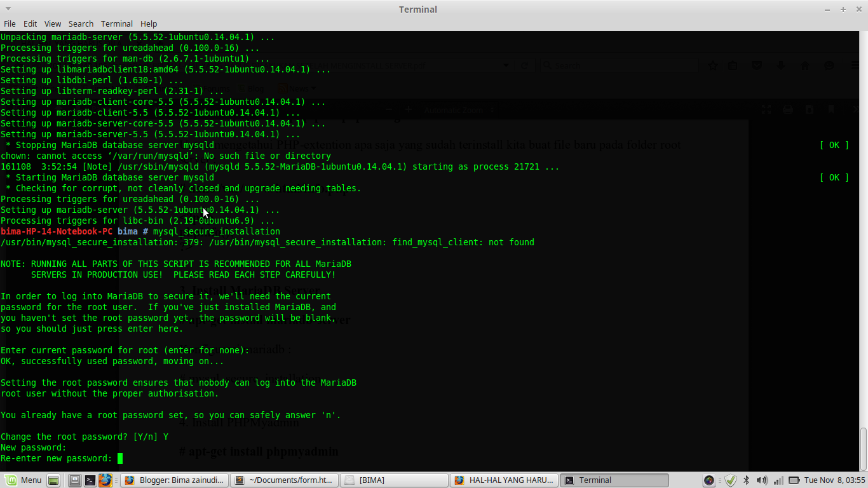The width and height of the screenshot is (868, 488).
Task: Toggle Bluetooth from the system tray
Action: pos(747,480)
